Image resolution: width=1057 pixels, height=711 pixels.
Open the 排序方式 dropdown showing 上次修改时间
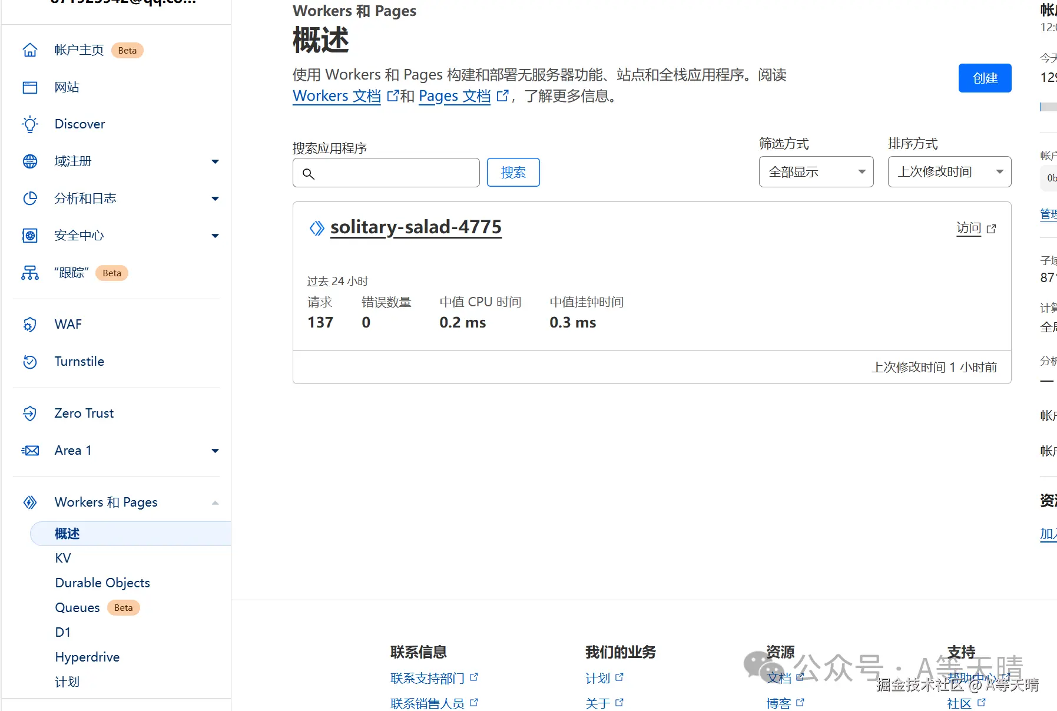(x=949, y=172)
